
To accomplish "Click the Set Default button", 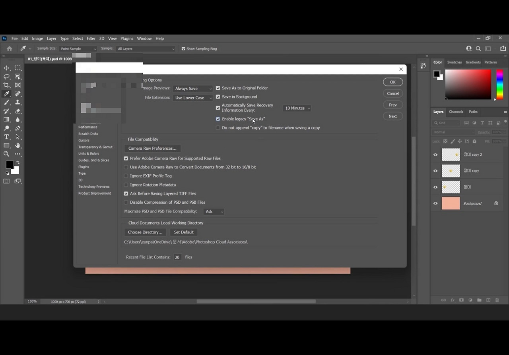I will point(184,232).
